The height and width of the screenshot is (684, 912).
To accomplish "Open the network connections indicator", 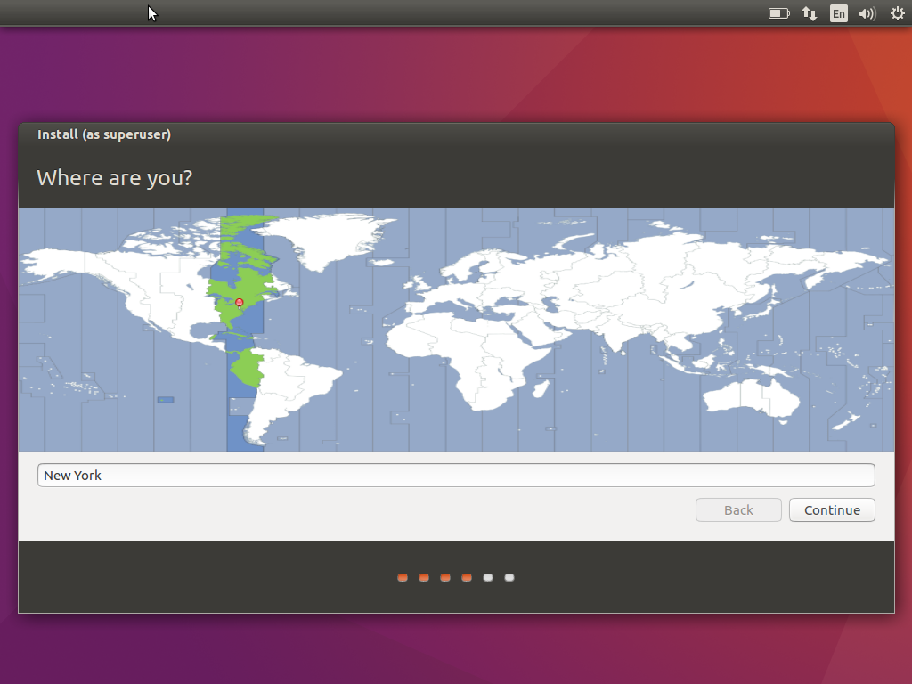I will point(809,13).
